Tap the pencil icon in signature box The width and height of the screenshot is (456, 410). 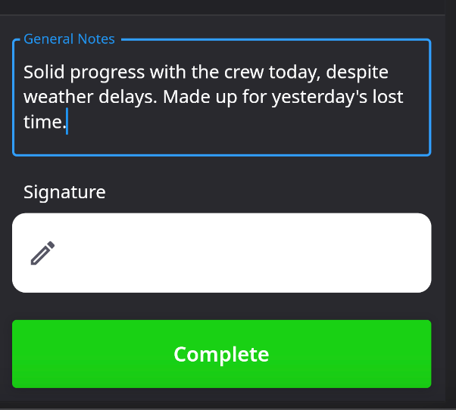[42, 253]
